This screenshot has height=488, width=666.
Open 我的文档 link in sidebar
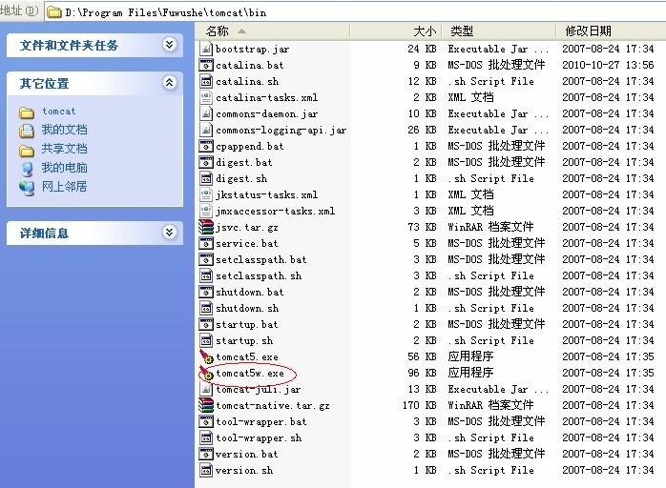(x=63, y=130)
